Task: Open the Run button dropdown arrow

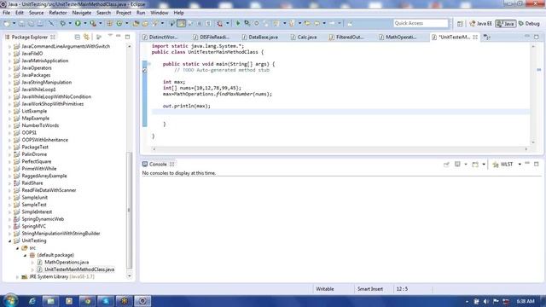Action: click(x=85, y=23)
